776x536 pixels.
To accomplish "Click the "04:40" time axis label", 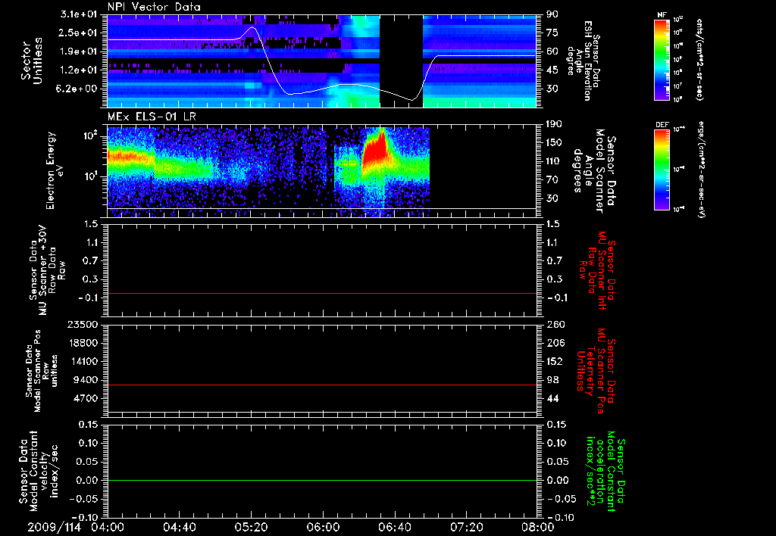I will [179, 527].
